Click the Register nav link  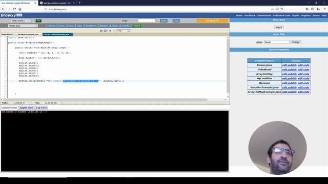(306, 15)
